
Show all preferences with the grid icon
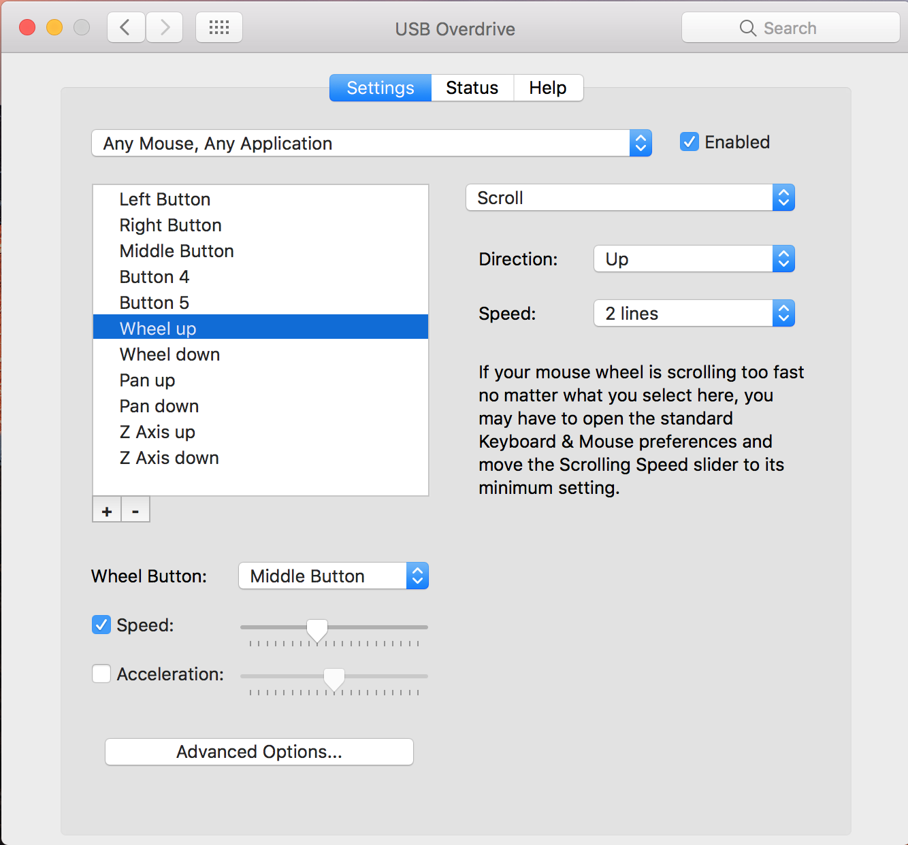click(x=219, y=28)
